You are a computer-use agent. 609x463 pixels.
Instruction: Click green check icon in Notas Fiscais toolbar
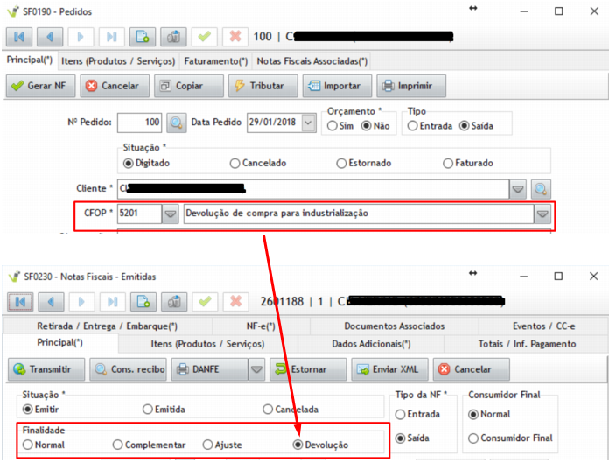pos(205,302)
